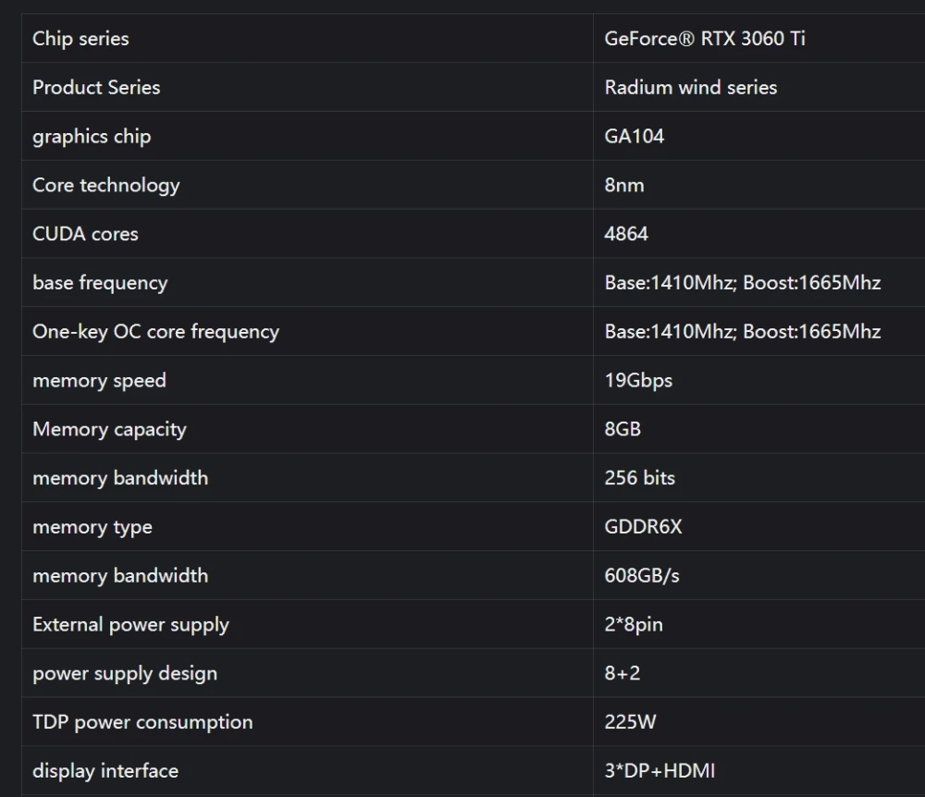This screenshot has width=925, height=797.
Task: Select the "225W" TDP value
Action: 630,722
